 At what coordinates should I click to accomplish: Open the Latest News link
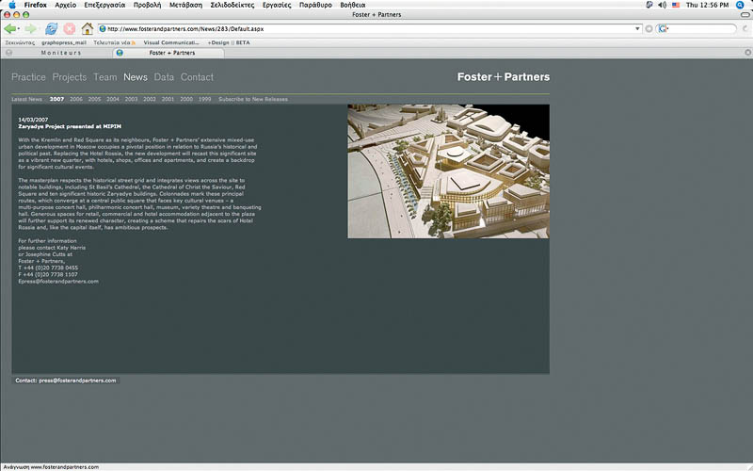tap(26, 99)
